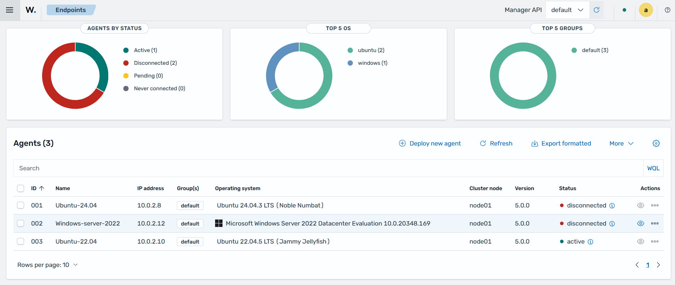Click the Windows logo in agent 002 row
The height and width of the screenshot is (285, 675).
click(219, 223)
